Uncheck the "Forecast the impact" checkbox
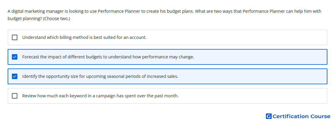Image resolution: width=335 pixels, height=122 pixels. pos(15,57)
